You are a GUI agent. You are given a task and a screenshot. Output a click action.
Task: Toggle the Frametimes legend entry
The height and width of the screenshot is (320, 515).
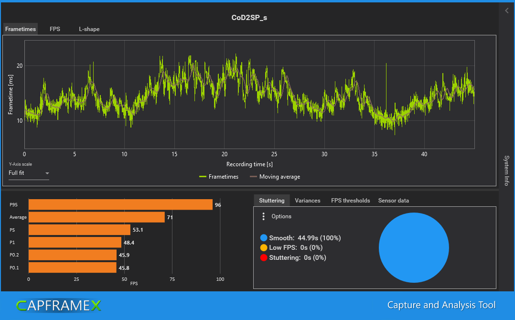click(219, 177)
